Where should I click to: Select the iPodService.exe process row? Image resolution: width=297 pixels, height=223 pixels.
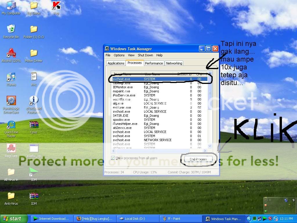tap(159, 95)
